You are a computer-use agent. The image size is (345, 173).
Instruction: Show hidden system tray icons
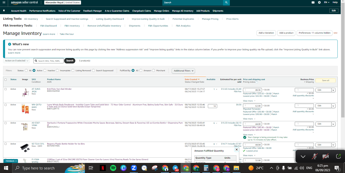point(272,168)
